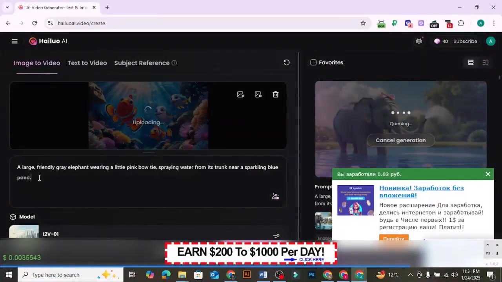Click the Model cube icon
Image resolution: width=502 pixels, height=282 pixels.
point(13,217)
